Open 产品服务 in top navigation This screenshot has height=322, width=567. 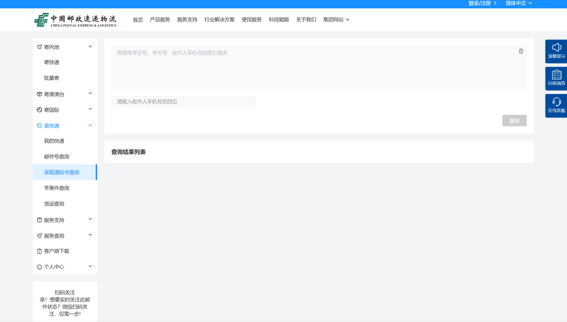point(160,19)
